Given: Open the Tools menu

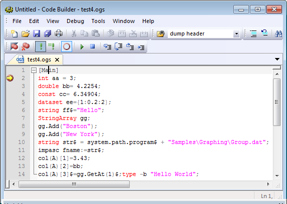Looking at the screenshot, I should click(98, 21).
